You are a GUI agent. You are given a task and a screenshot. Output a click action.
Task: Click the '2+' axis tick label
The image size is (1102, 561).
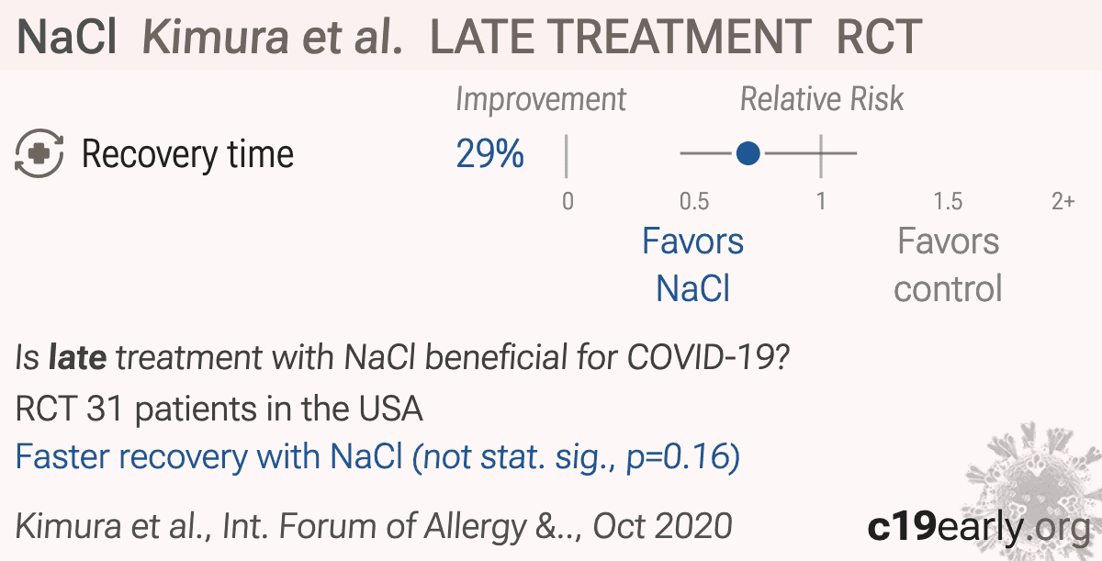[x=1063, y=201]
